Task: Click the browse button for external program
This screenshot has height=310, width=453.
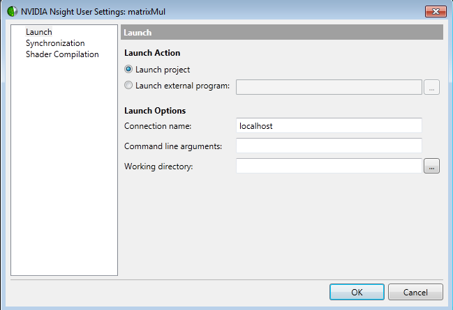Action: tap(432, 87)
